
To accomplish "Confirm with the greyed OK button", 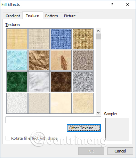I will (x=91, y=151).
